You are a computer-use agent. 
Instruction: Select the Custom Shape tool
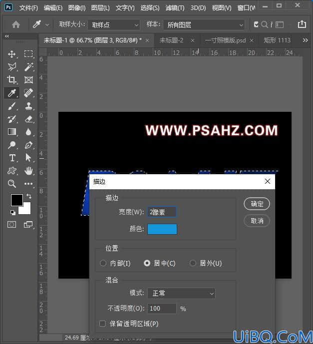click(11, 171)
